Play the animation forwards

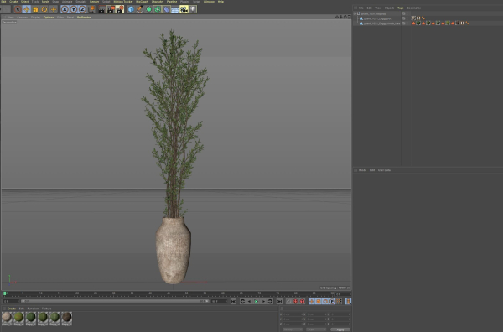(256, 302)
